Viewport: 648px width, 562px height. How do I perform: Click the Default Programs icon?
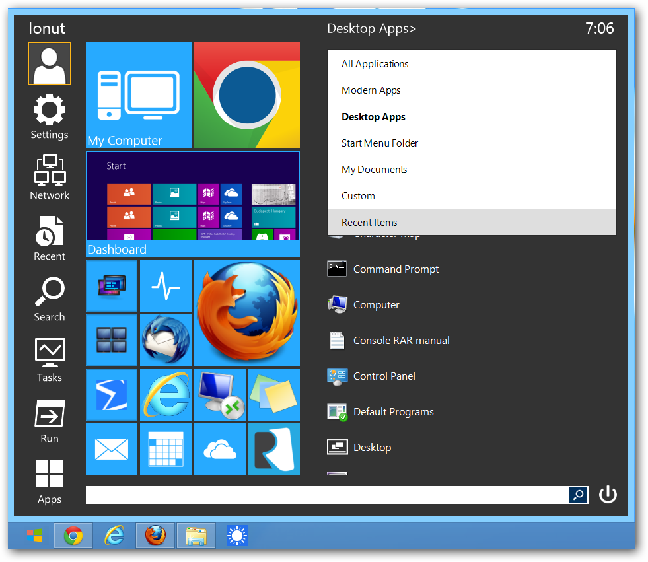337,412
